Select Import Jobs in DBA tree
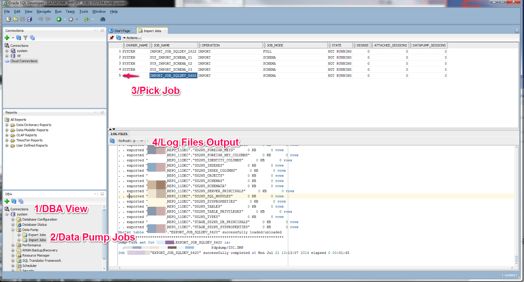Viewport: 524px width, 282px height. [37, 240]
